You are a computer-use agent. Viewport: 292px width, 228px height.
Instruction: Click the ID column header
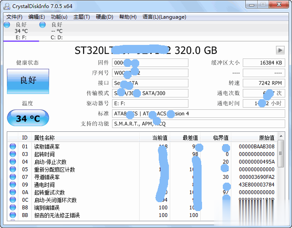click(x=25, y=138)
